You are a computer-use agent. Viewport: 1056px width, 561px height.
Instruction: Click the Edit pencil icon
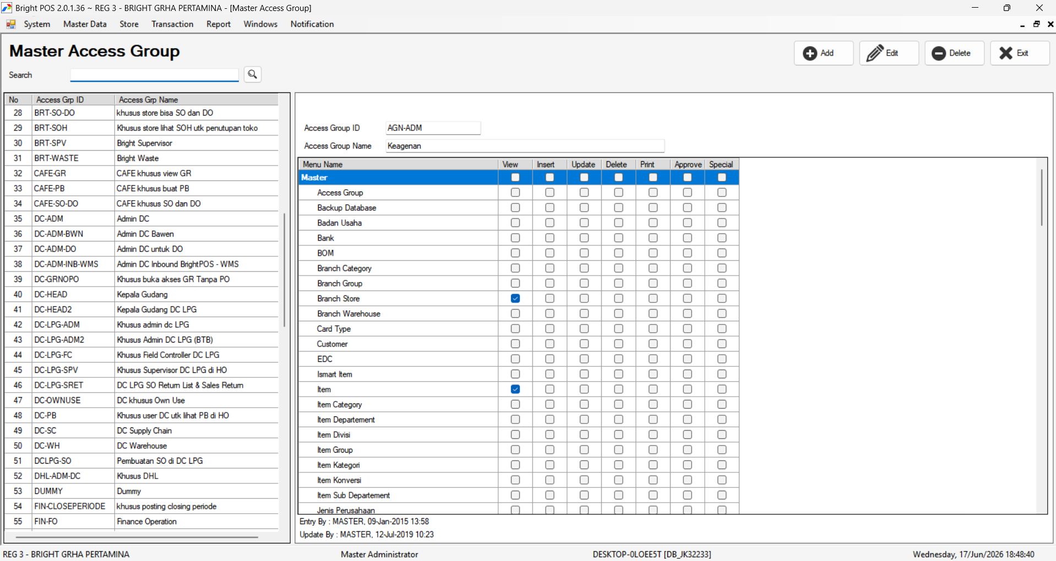click(875, 53)
